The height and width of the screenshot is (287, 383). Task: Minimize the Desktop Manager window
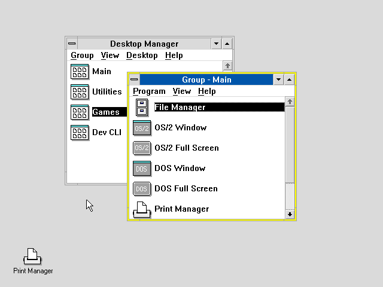pyautogui.click(x=216, y=44)
